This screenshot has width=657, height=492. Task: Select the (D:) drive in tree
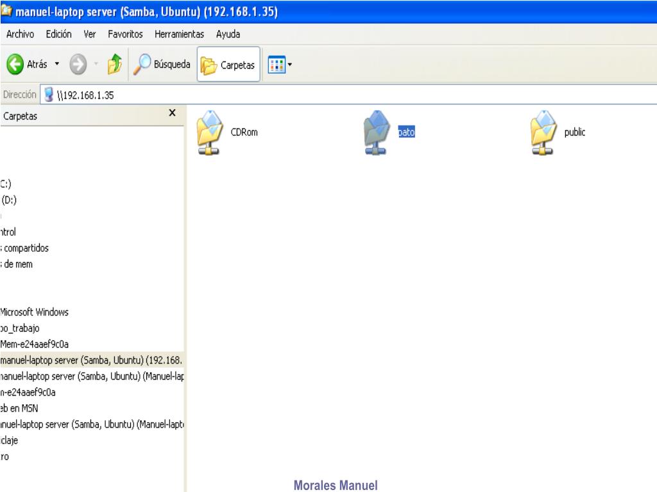coord(9,200)
